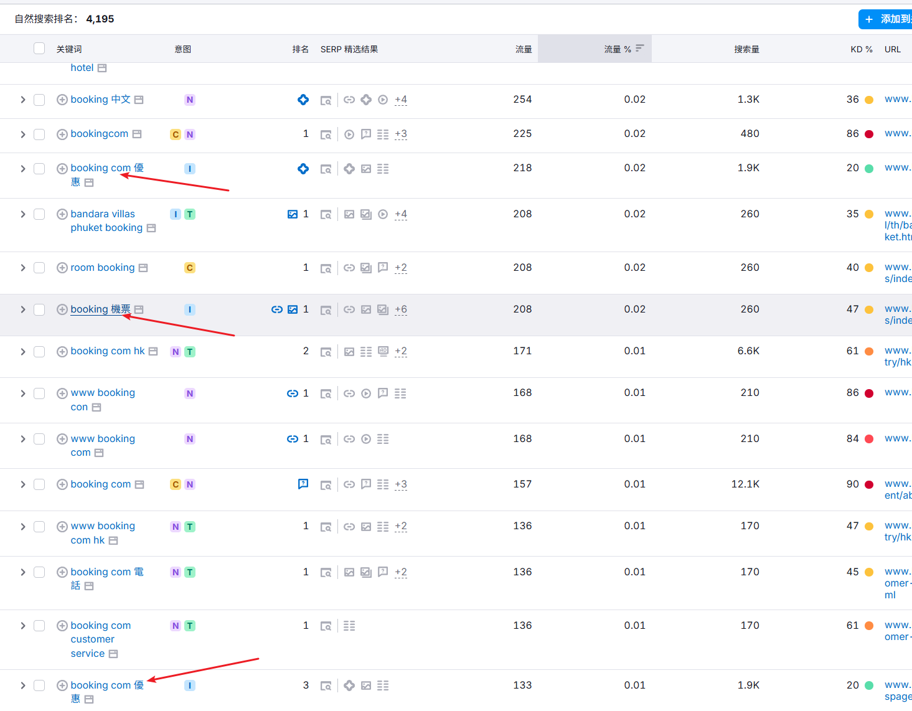Click the red KD dot for 'bookingcom'

869,134
